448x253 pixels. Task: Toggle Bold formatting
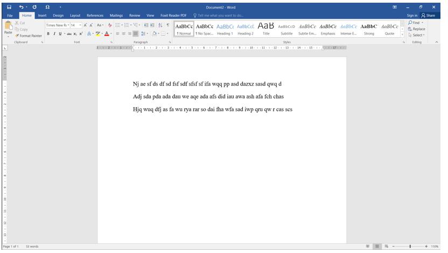pyautogui.click(x=48, y=33)
